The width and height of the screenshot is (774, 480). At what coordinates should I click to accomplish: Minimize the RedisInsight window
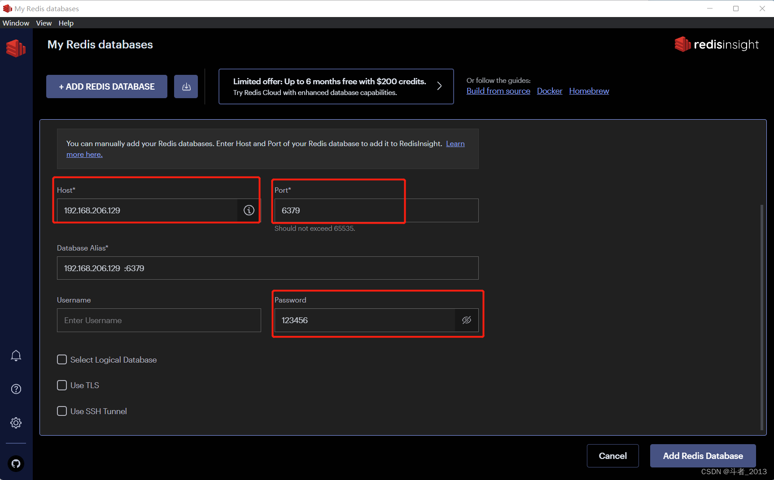pyautogui.click(x=710, y=9)
